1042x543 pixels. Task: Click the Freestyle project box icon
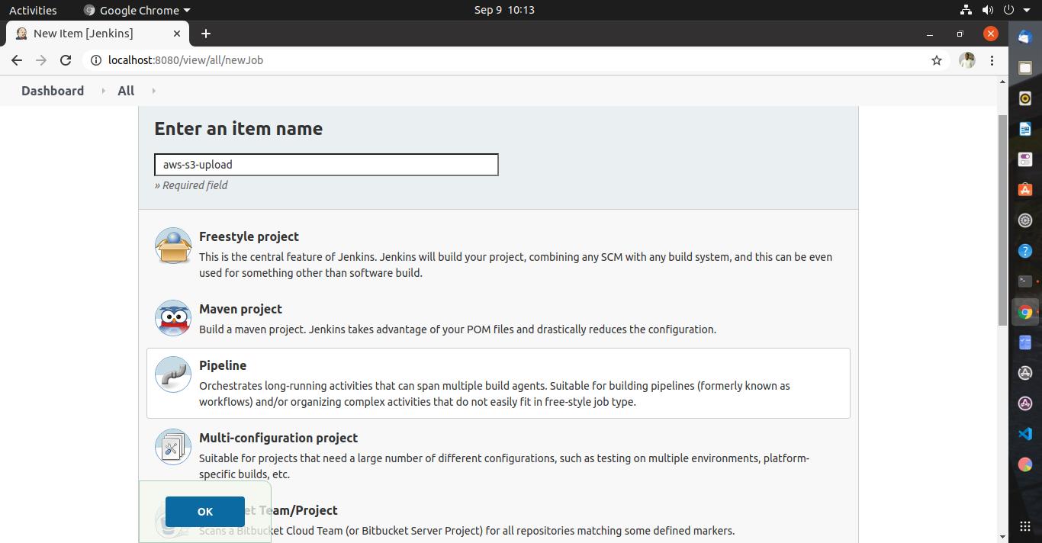pyautogui.click(x=172, y=246)
